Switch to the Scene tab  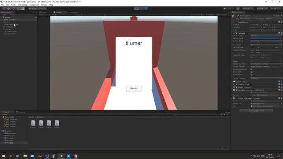[43, 12]
